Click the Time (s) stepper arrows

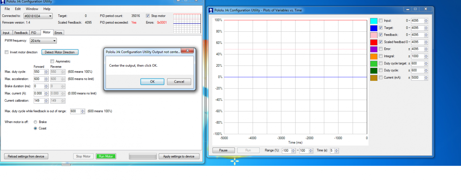pos(337,151)
